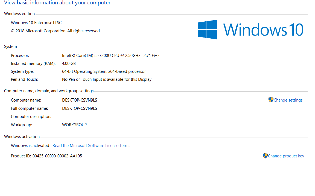
Task: Select the Windows 10 Enterprise LTSC text
Action: [x=36, y=23]
